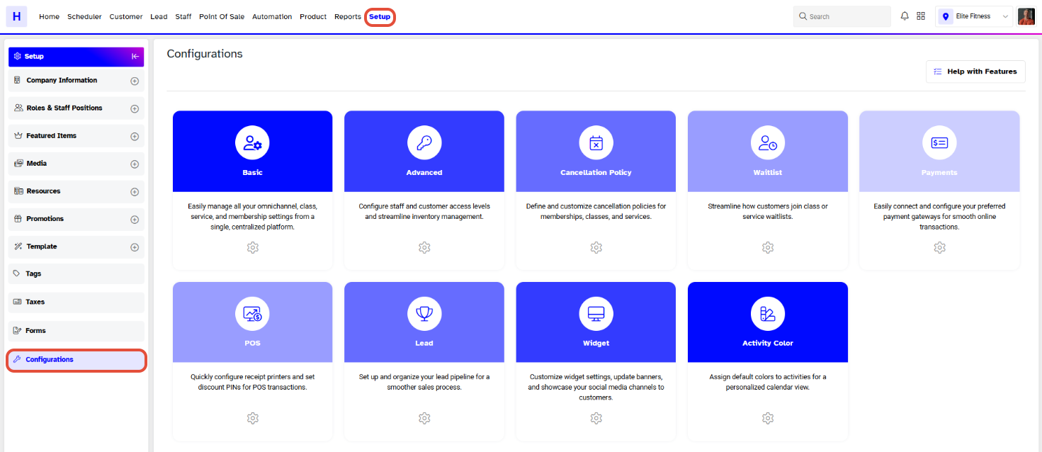Click the Setup sidebar header

[x=76, y=57]
